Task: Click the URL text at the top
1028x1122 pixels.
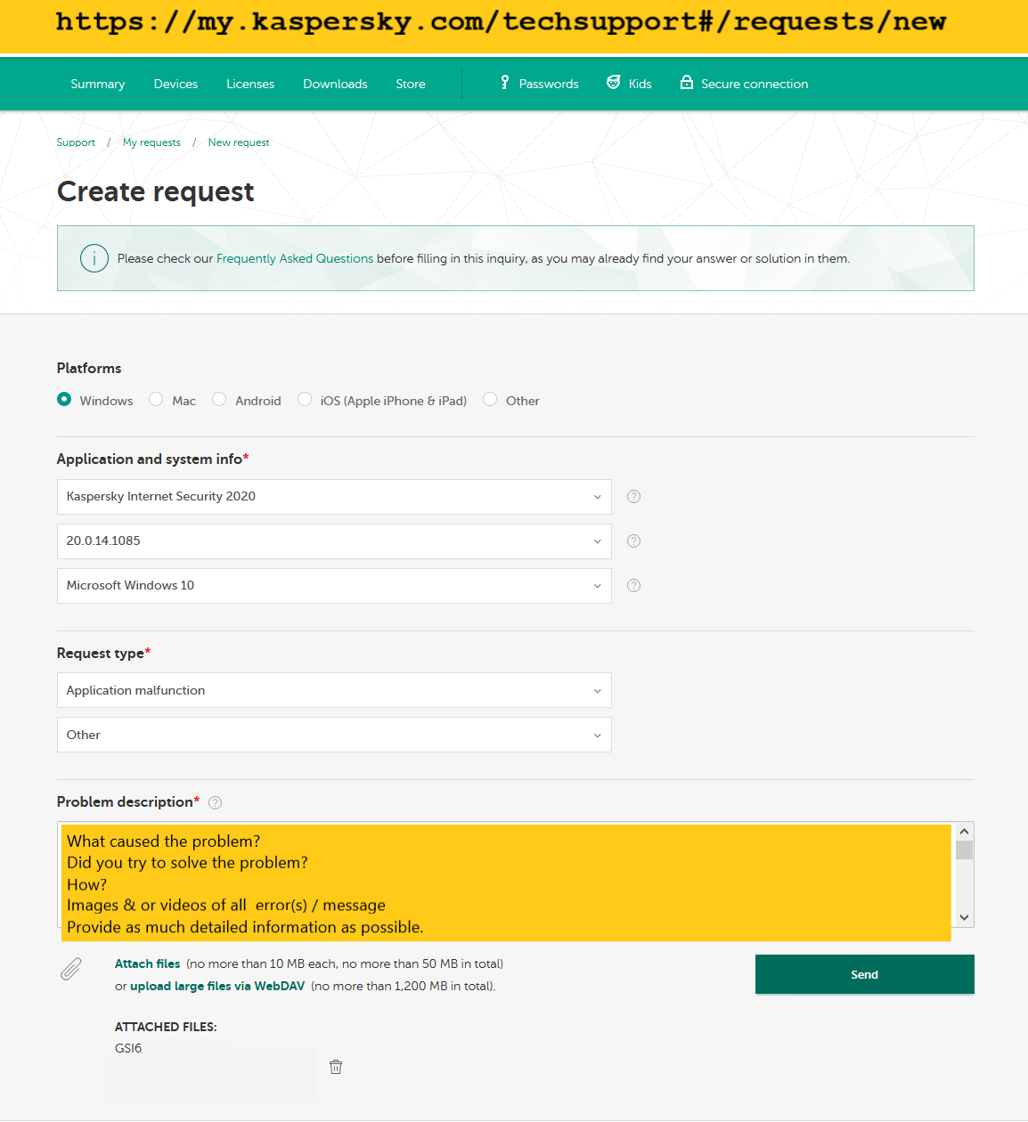Action: (x=501, y=21)
